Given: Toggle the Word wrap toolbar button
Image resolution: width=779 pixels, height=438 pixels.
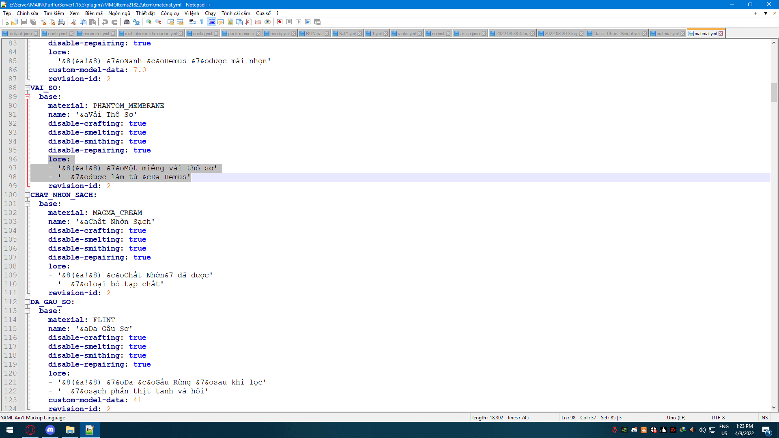Looking at the screenshot, I should [x=193, y=22].
